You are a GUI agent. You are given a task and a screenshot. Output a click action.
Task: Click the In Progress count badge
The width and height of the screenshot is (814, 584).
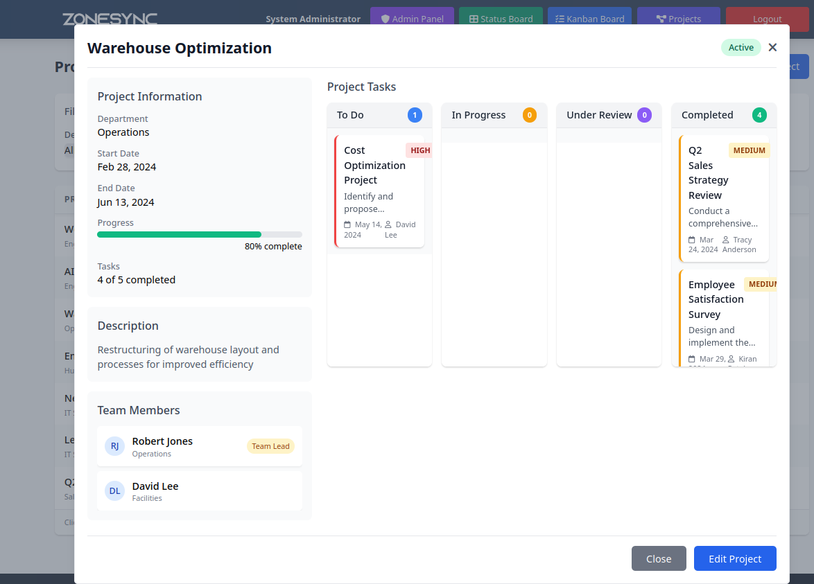tap(530, 115)
